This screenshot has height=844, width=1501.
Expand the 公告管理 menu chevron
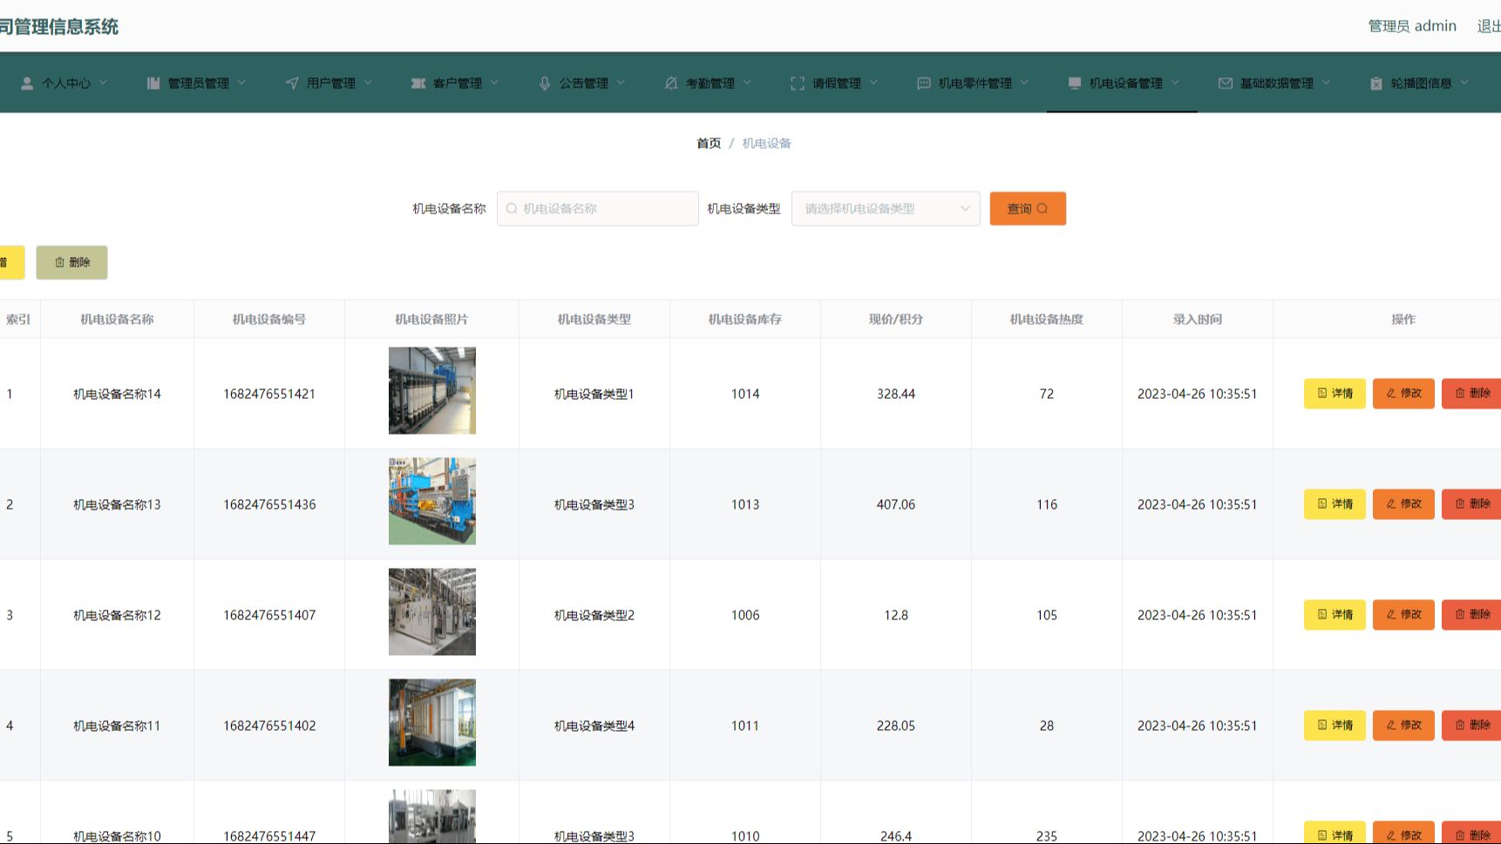[x=621, y=82]
